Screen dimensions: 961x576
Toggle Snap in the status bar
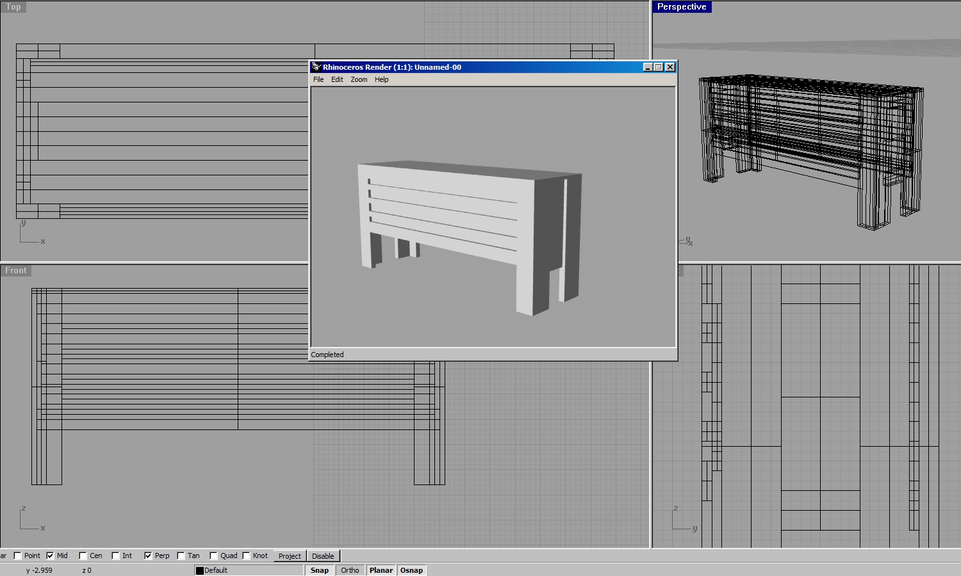point(320,570)
